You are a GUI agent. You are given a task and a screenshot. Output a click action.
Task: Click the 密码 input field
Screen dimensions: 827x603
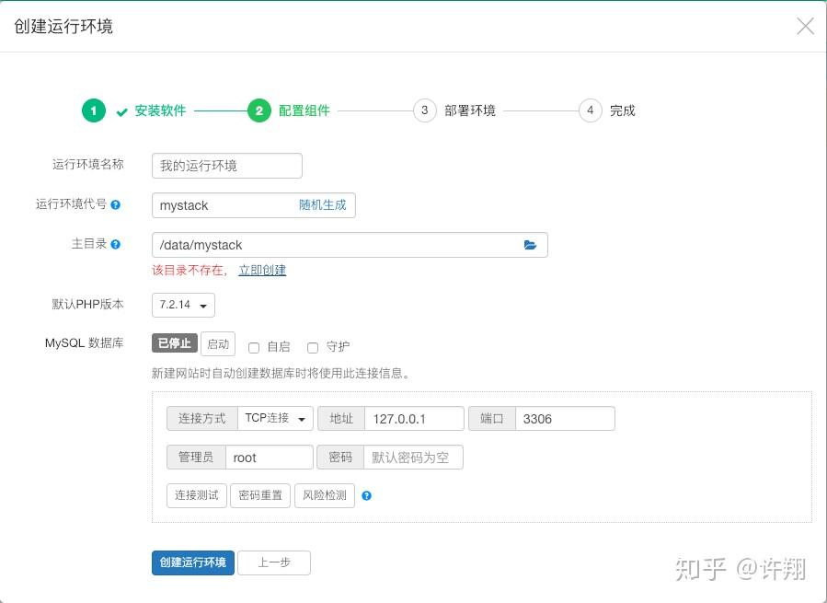tap(413, 458)
